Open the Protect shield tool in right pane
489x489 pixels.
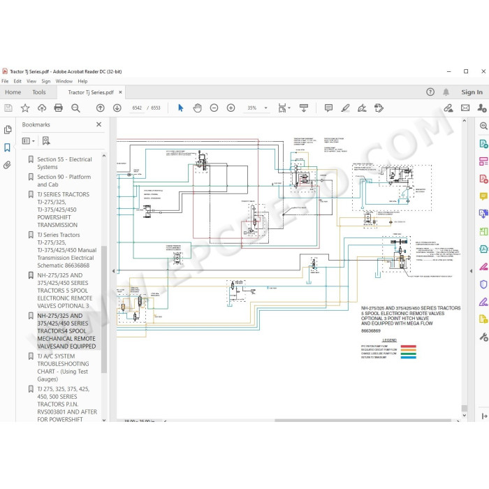point(483,284)
